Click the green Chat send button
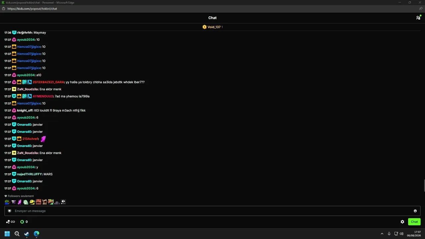Image resolution: width=425 pixels, height=239 pixels. (x=414, y=222)
